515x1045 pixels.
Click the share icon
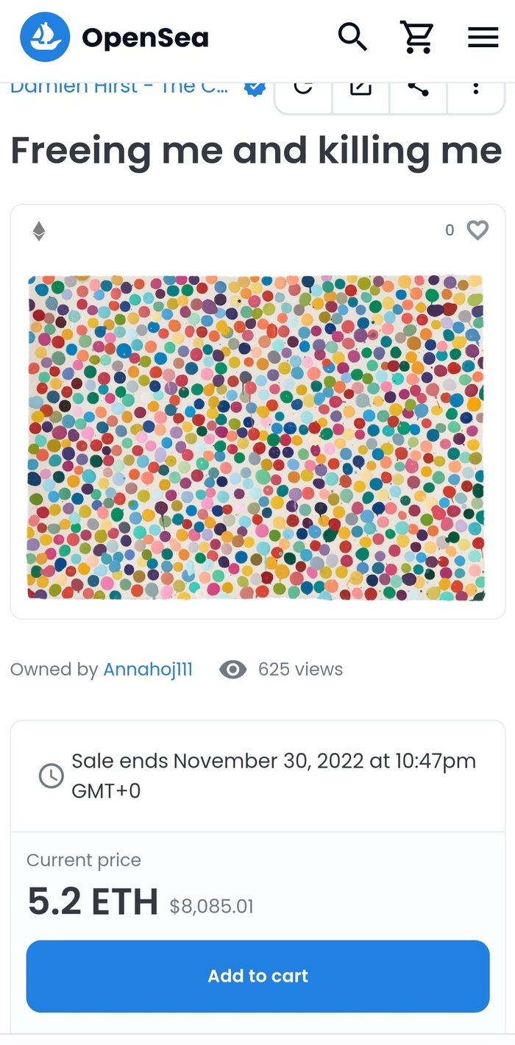pyautogui.click(x=418, y=90)
